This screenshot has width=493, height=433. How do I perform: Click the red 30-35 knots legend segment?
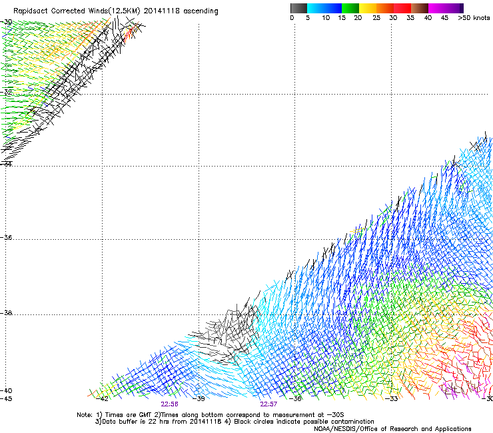click(402, 8)
